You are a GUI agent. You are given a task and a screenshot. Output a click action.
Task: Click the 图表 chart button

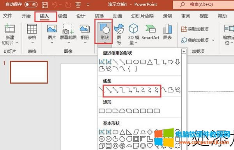pos(167,32)
